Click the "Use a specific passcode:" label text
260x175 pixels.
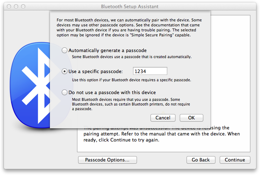tap(96, 71)
